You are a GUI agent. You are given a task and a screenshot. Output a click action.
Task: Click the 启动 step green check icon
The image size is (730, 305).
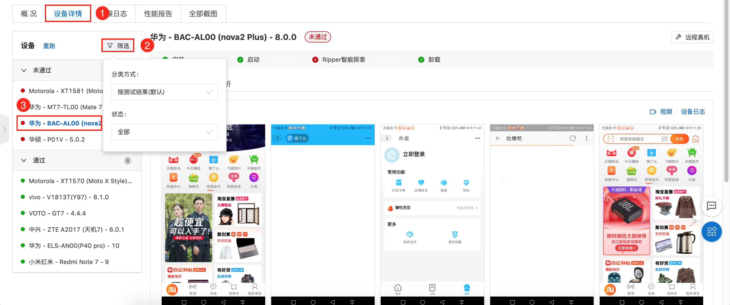point(240,60)
